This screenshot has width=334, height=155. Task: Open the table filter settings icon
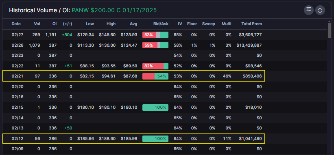(309, 10)
